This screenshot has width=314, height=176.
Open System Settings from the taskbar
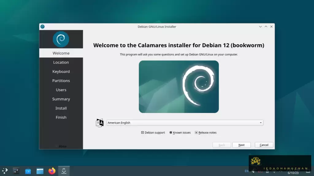tap(16, 171)
